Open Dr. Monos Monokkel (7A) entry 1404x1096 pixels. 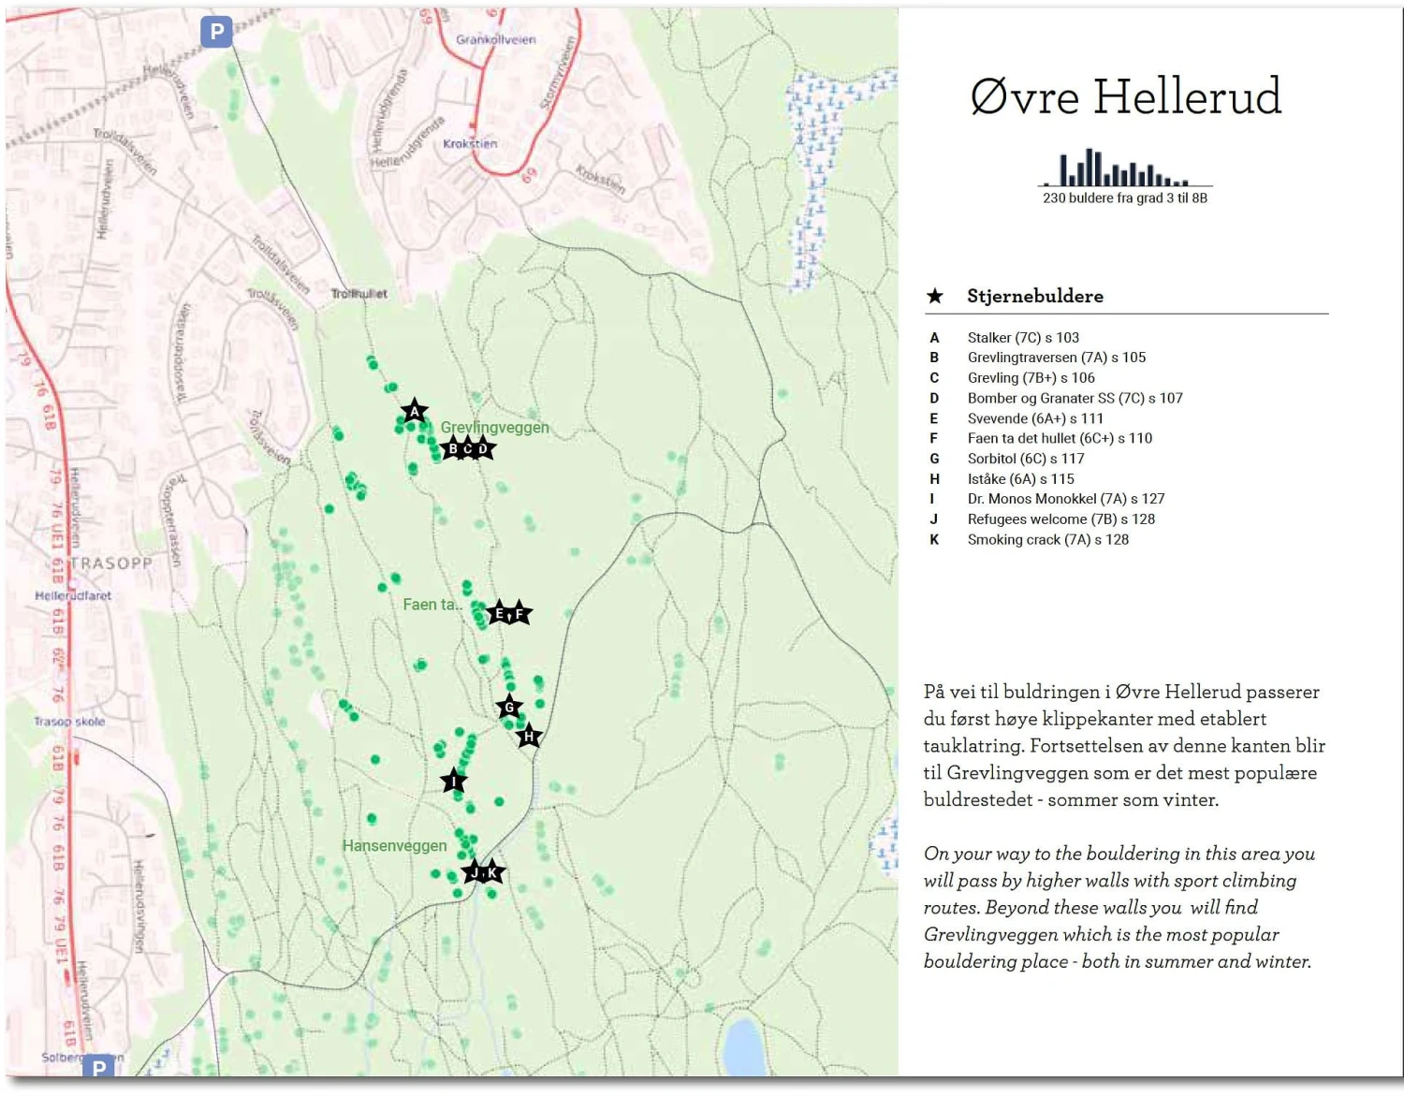point(1065,499)
